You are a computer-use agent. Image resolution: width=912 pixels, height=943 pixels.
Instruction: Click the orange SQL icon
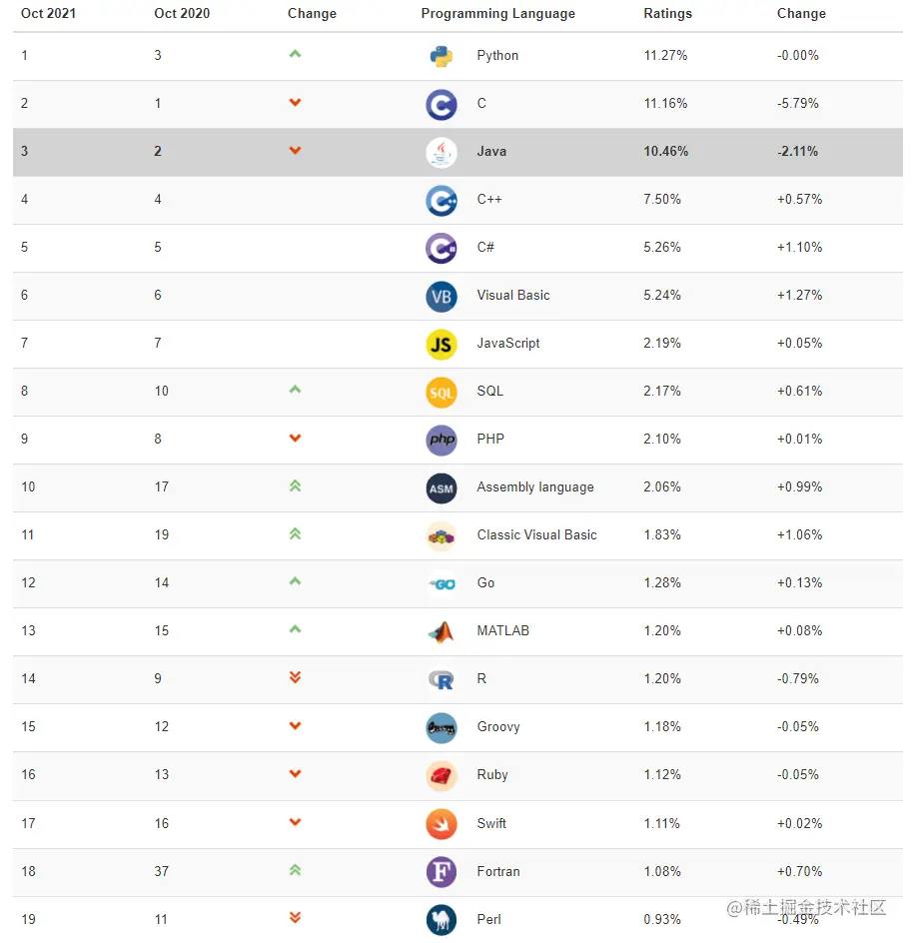pyautogui.click(x=442, y=393)
